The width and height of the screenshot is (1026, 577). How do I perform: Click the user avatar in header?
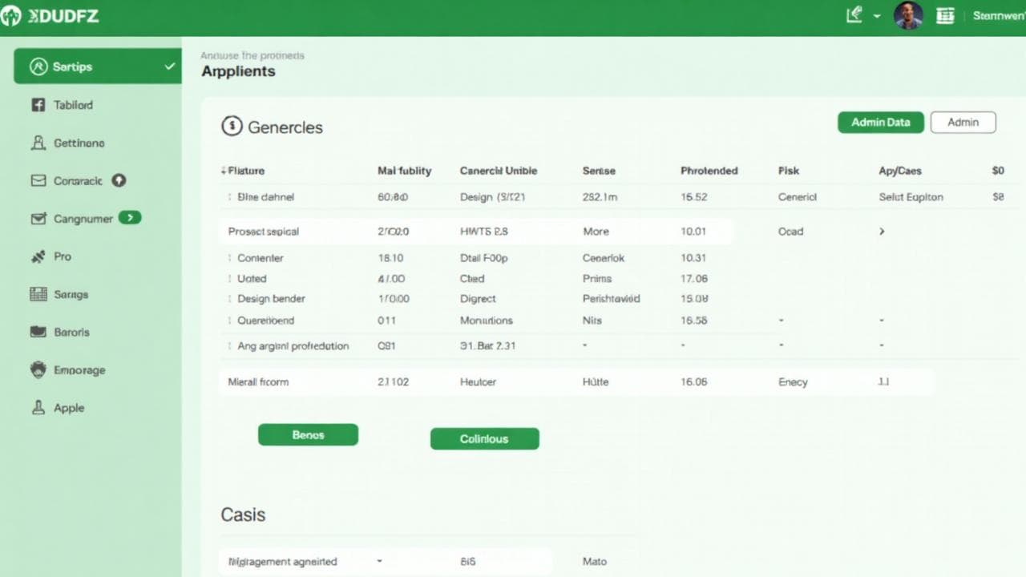click(907, 16)
